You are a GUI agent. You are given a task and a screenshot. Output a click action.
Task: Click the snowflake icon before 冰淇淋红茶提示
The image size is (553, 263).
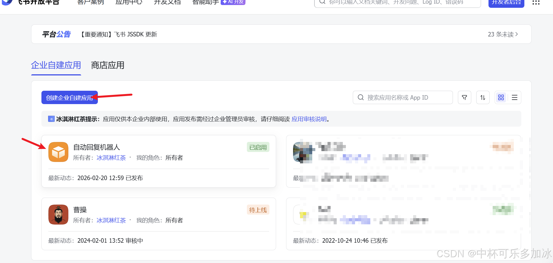51,119
